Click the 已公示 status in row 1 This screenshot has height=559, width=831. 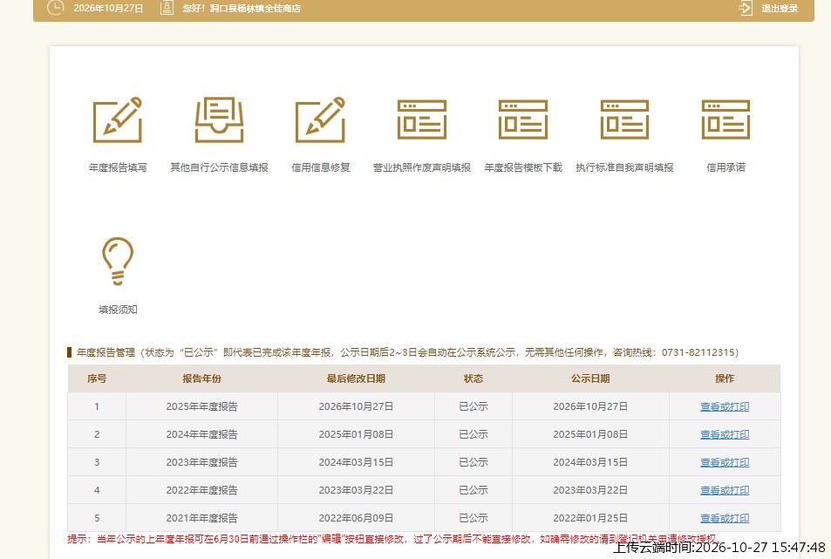(x=473, y=406)
